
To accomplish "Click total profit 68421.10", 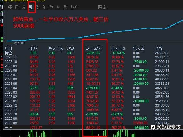I will click(93, 128).
